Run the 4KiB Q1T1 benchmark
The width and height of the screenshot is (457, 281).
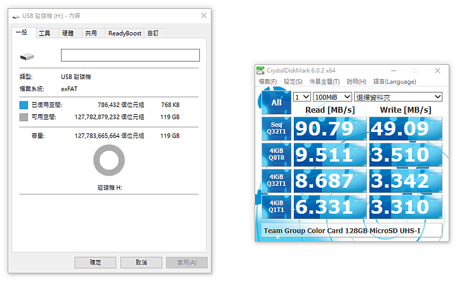276,207
